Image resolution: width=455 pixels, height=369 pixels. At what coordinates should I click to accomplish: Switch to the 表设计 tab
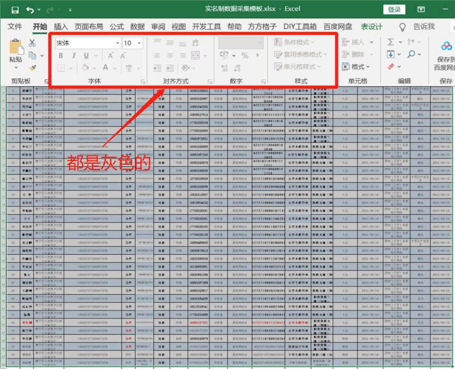[371, 27]
